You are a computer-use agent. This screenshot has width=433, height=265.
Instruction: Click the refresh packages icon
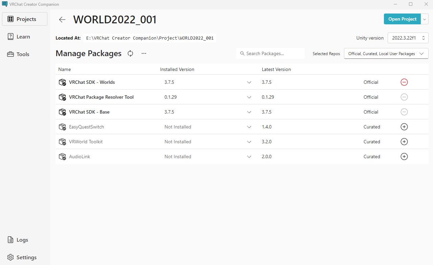coord(130,53)
